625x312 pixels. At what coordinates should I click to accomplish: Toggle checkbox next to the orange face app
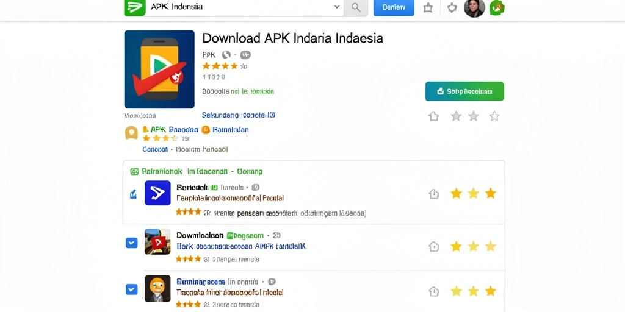[x=132, y=289]
